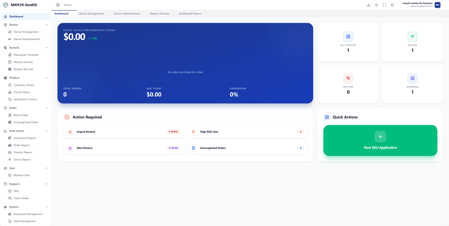Click the New SKU Application button
Screen dimensions: 449x226
[x=380, y=140]
